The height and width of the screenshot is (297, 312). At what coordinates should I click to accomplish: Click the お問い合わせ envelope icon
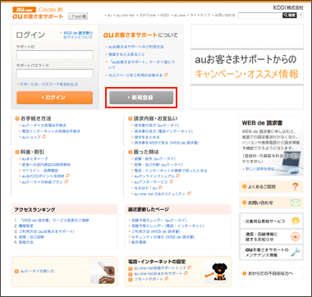click(x=295, y=203)
